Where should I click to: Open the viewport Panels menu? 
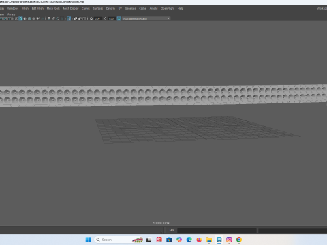coord(11,14)
